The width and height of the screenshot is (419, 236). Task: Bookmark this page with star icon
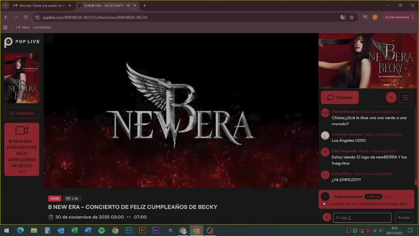coord(352,17)
